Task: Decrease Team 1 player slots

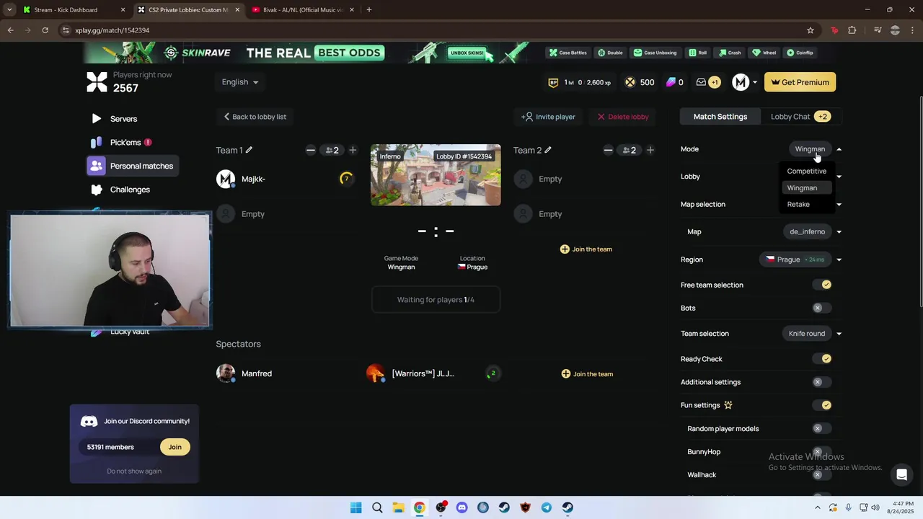Action: 311,150
